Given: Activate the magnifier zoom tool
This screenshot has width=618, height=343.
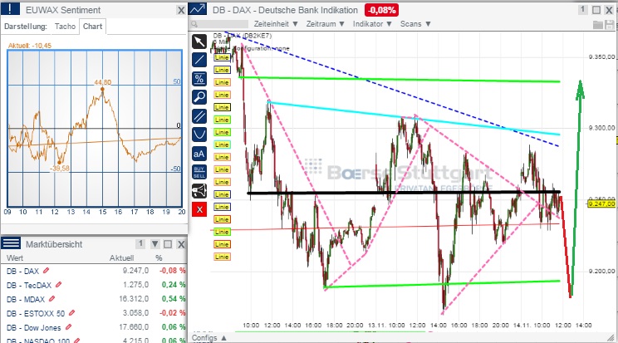Looking at the screenshot, I should (x=199, y=97).
